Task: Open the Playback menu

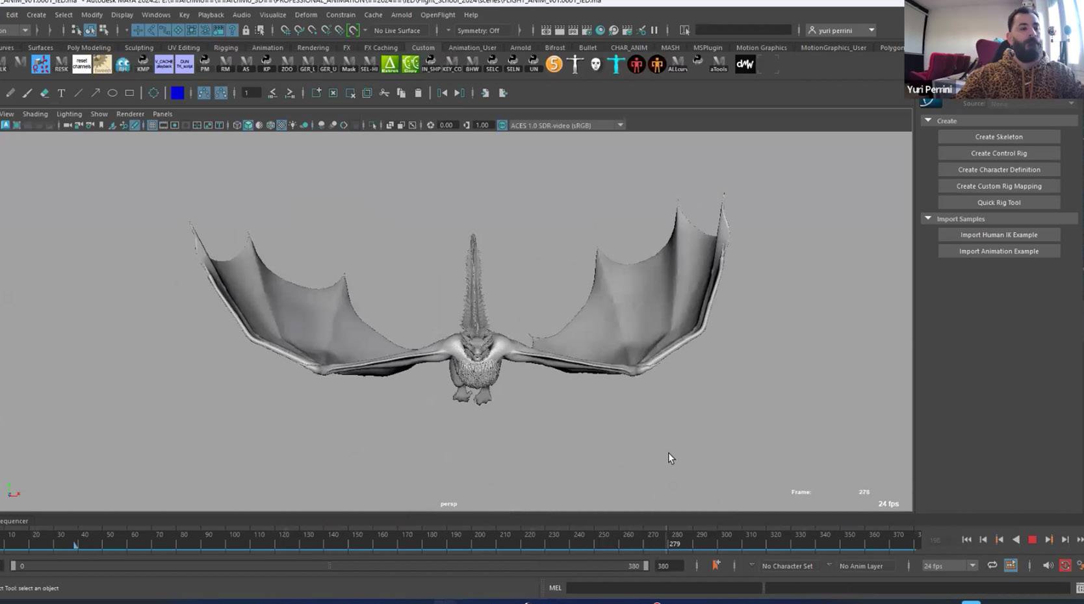Action: point(211,14)
